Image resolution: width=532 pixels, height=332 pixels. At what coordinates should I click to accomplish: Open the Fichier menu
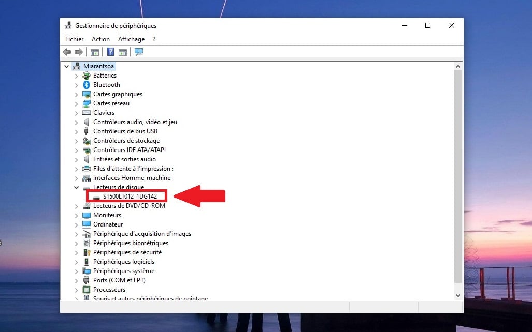(74, 39)
